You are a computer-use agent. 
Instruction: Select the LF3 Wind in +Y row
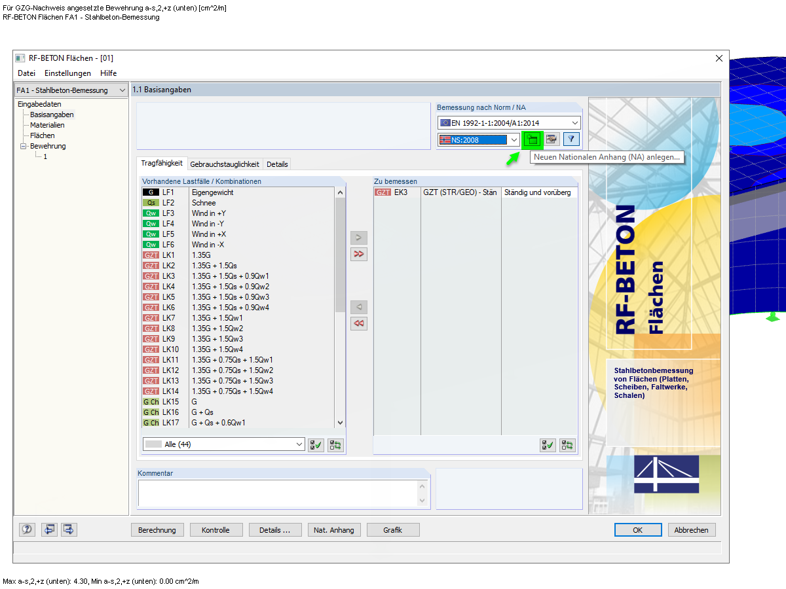point(238,213)
